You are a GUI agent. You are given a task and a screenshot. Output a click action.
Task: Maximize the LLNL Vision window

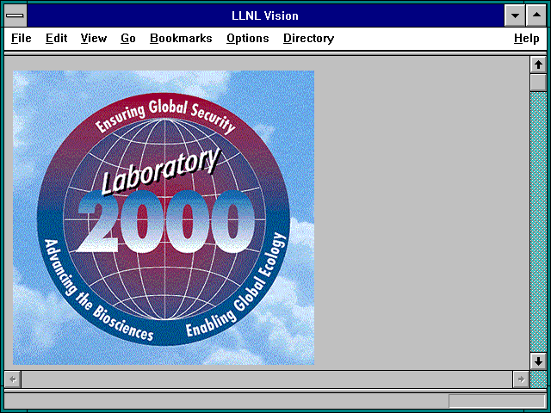(536, 15)
